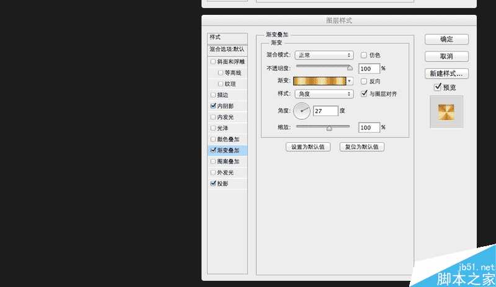This screenshot has width=496, height=287.
Task: Disable the 投影 drop shadow checkbox
Action: pyautogui.click(x=213, y=184)
